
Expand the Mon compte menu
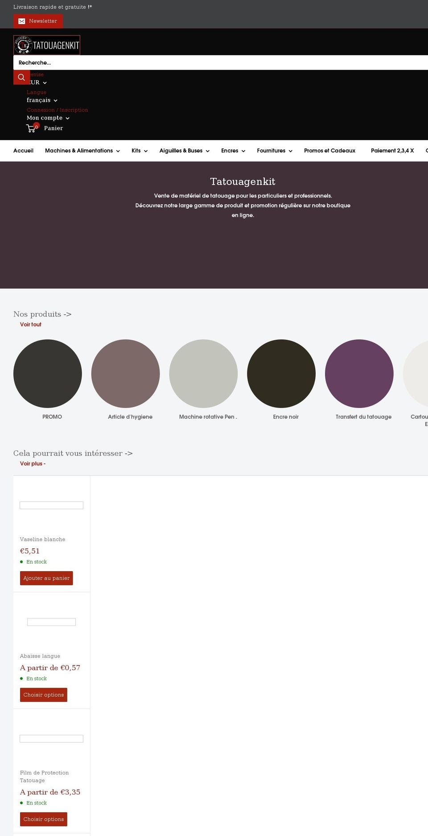(48, 118)
